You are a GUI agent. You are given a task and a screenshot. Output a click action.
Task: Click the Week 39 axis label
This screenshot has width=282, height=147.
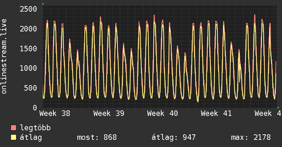[108, 113]
